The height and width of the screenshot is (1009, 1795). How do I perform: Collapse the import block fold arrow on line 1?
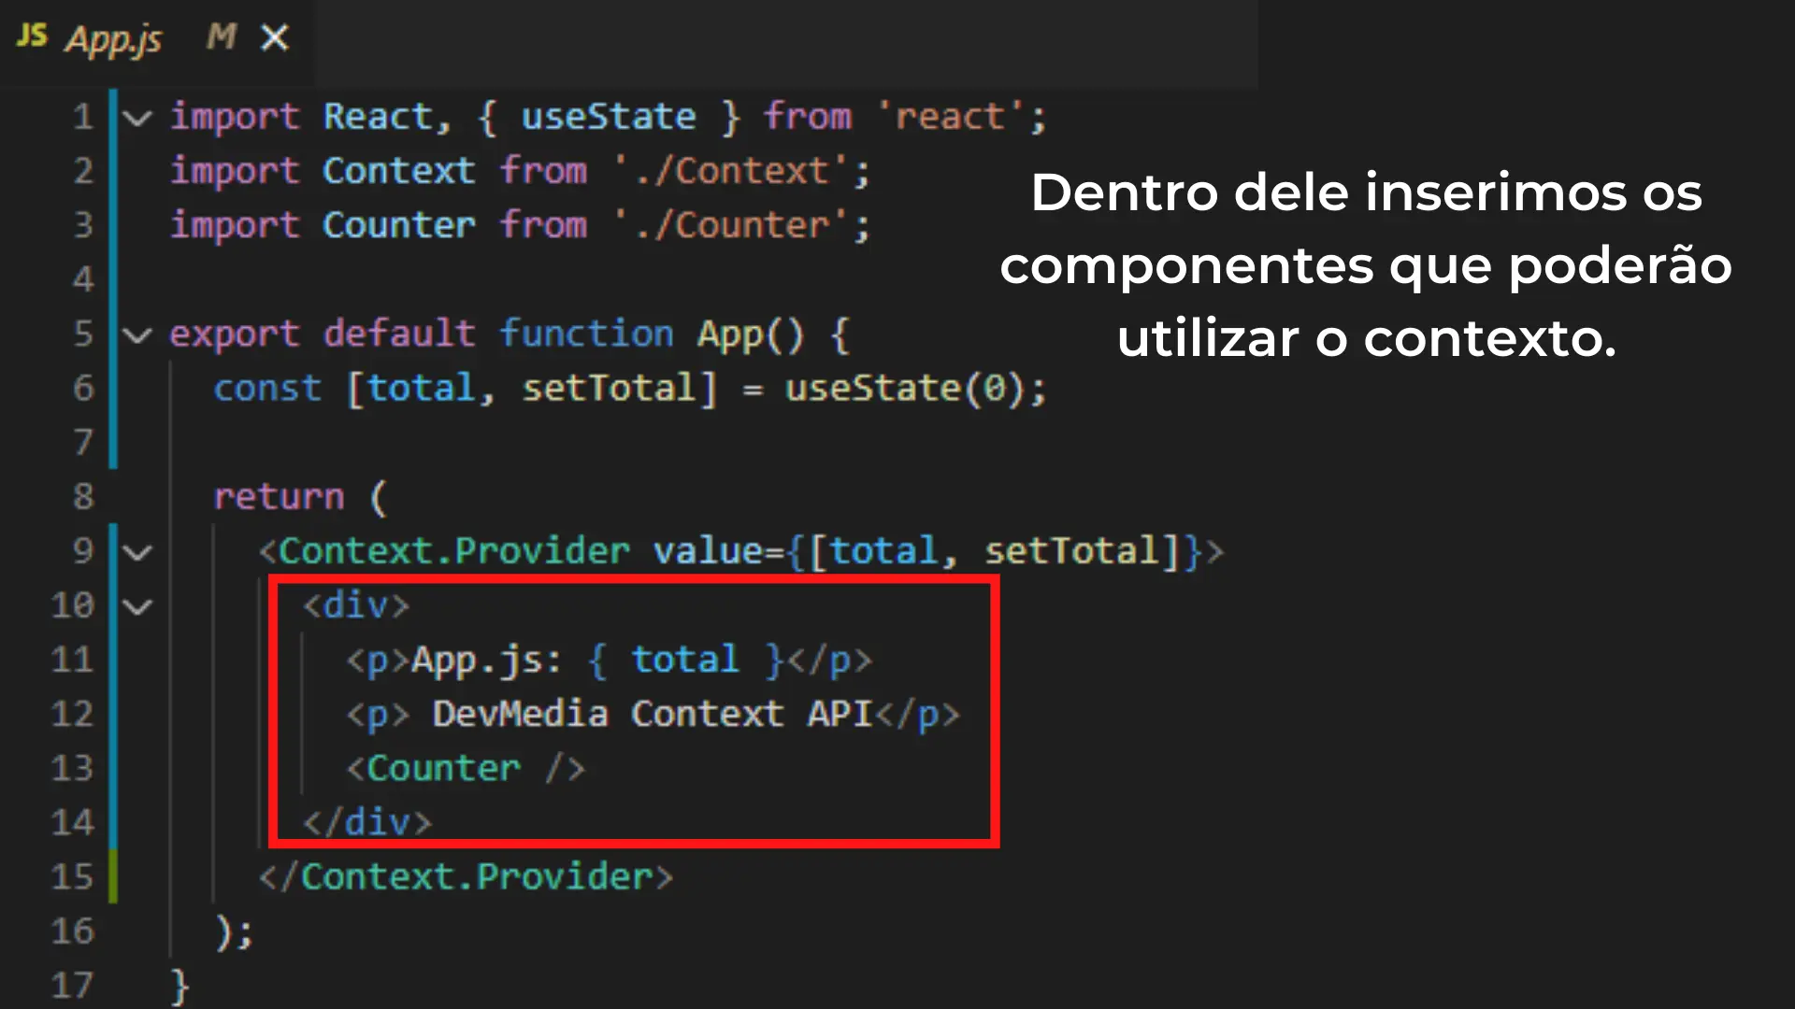click(137, 119)
